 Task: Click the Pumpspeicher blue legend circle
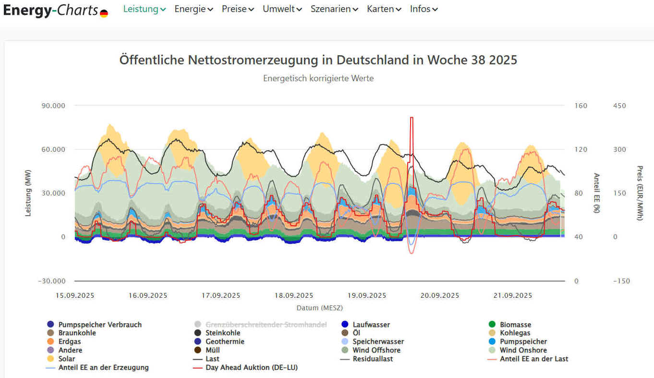point(492,341)
